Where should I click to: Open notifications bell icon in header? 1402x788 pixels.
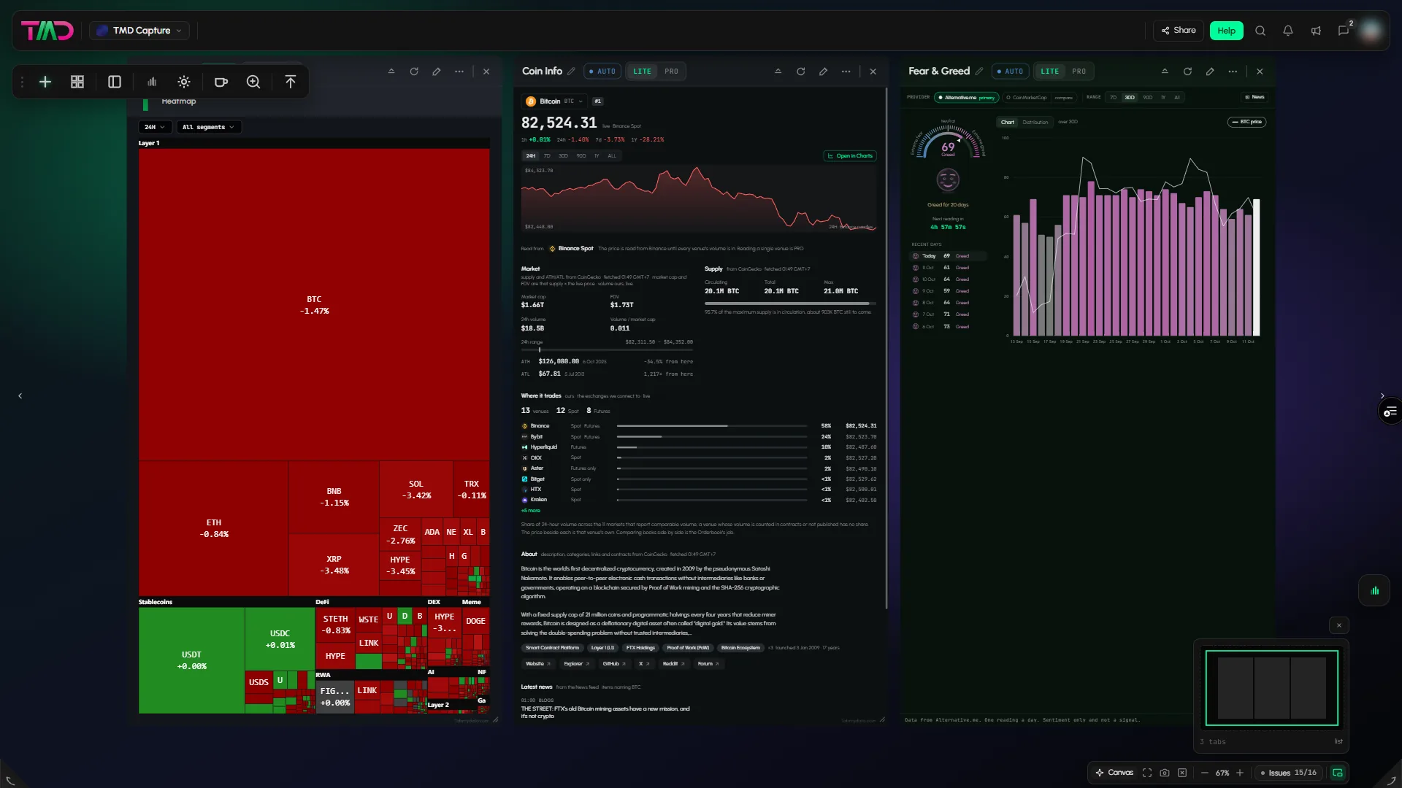coord(1288,31)
